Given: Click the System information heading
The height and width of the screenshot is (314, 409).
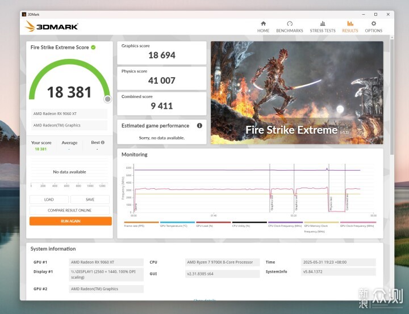Looking at the screenshot, I should [53, 249].
